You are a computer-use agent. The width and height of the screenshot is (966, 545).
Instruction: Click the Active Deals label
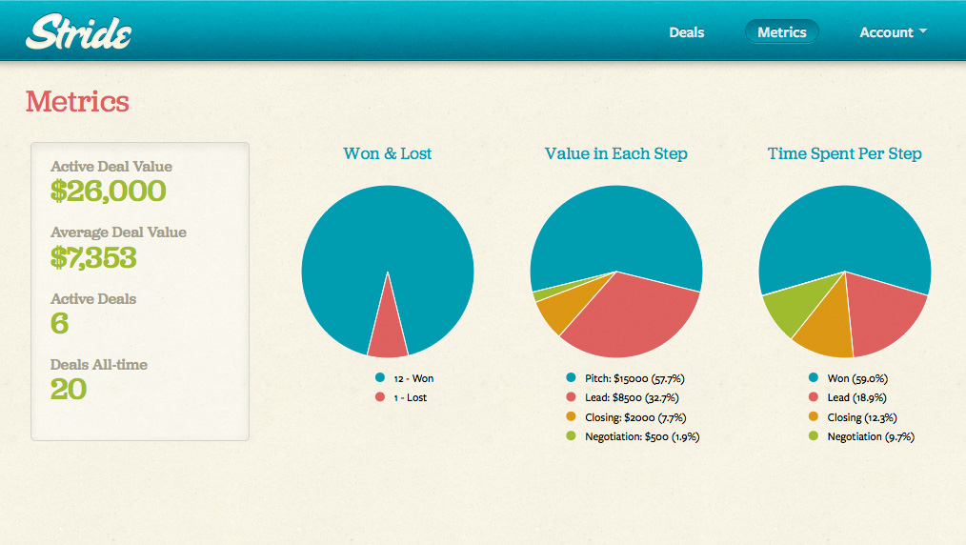point(93,298)
